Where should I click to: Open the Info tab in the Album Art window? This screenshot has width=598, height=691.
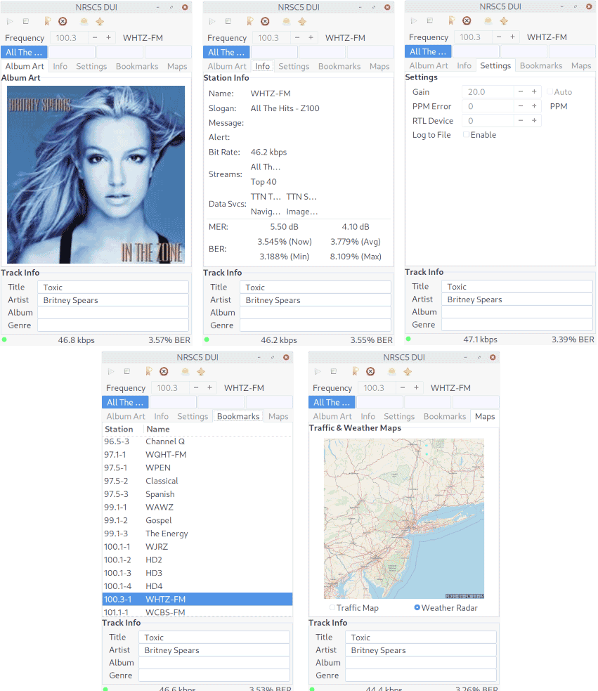[60, 66]
